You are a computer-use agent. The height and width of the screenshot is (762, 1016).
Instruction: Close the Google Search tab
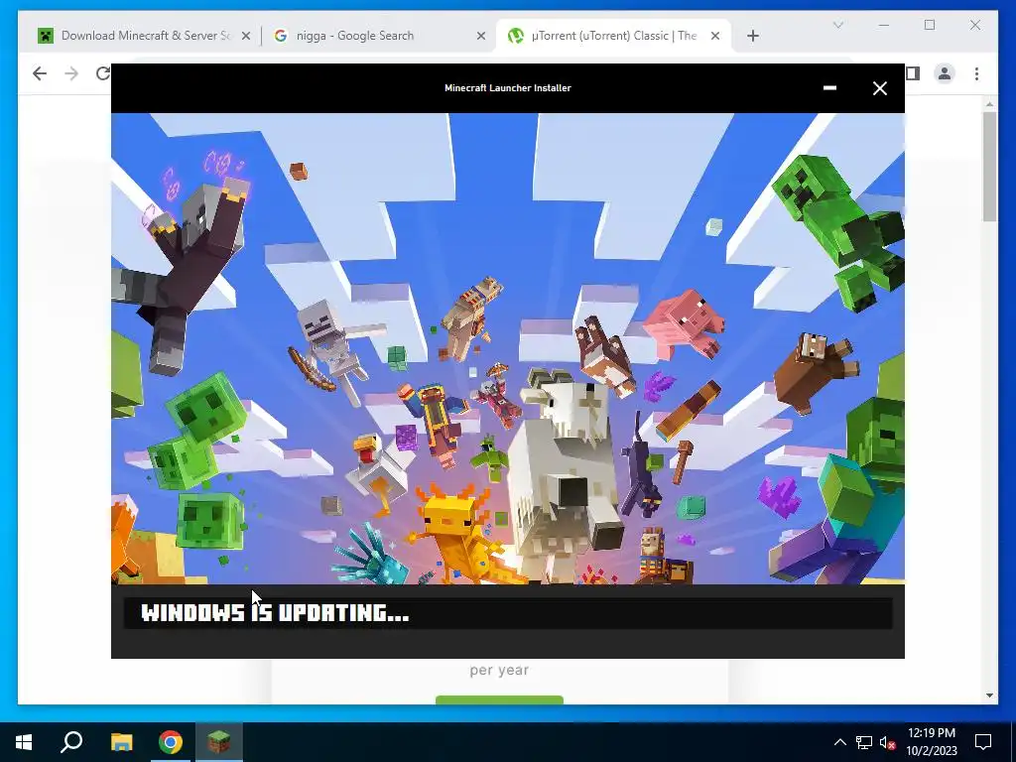(x=481, y=37)
